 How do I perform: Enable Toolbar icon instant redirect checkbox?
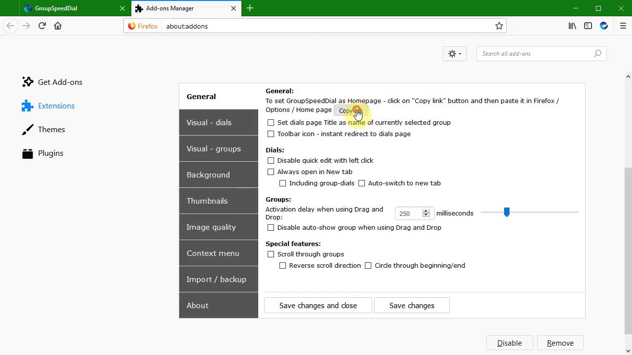pyautogui.click(x=271, y=134)
